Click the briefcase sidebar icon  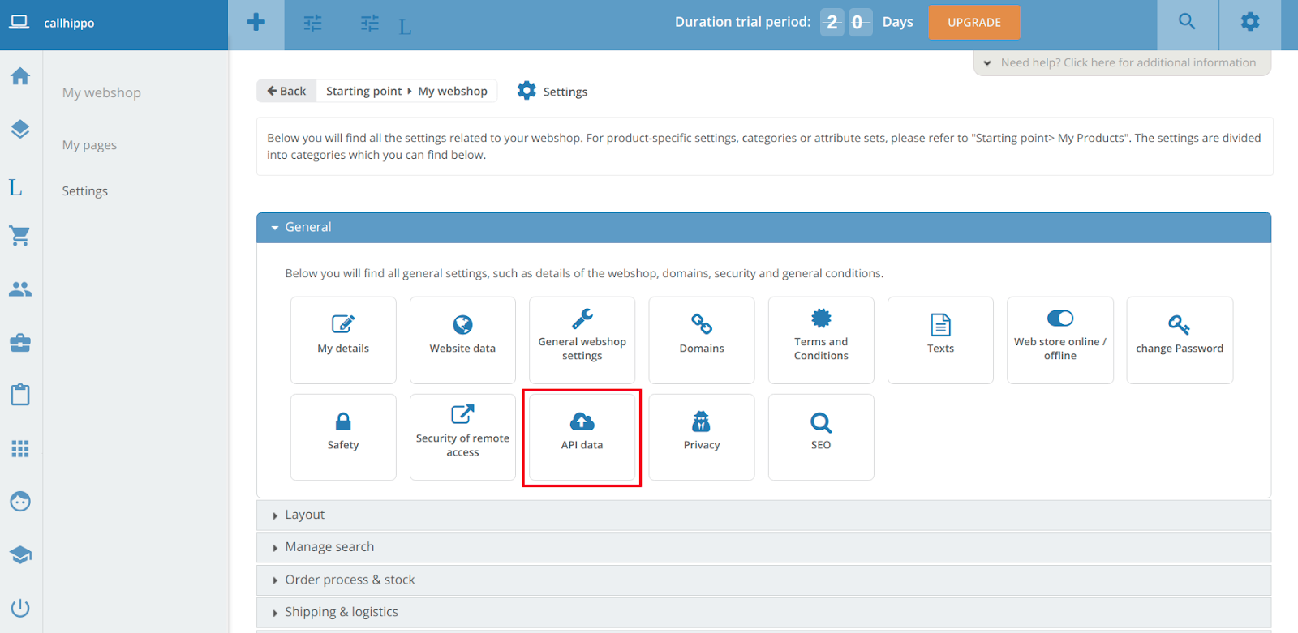coord(20,343)
